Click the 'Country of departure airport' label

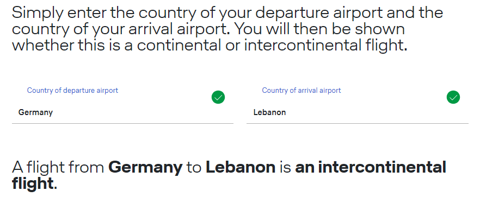pos(72,90)
